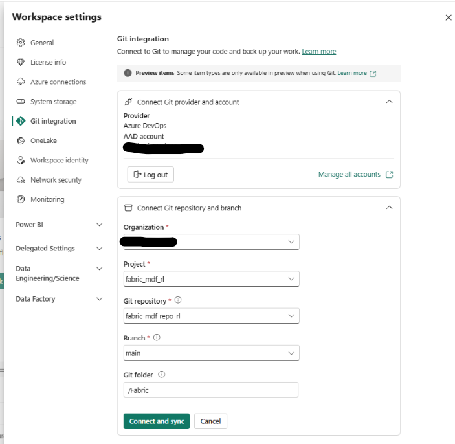Click the AAD account label
The height and width of the screenshot is (444, 455).
tap(144, 136)
